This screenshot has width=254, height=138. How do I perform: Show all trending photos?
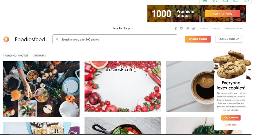(40, 56)
